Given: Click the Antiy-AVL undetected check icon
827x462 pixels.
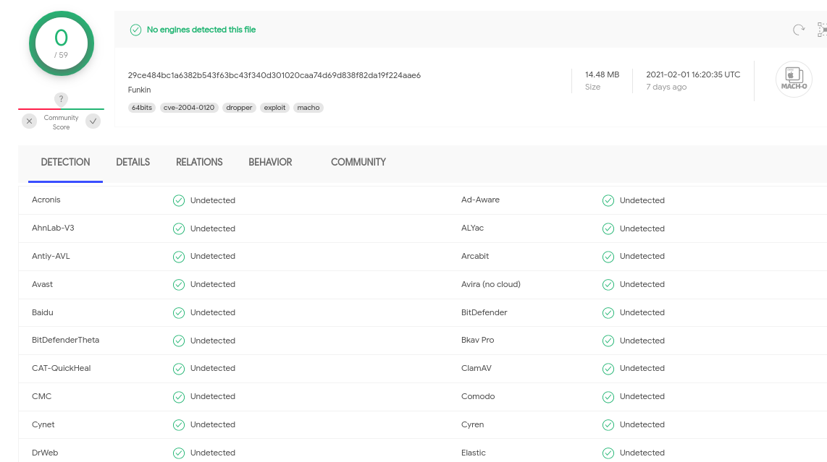Looking at the screenshot, I should [x=179, y=257].
